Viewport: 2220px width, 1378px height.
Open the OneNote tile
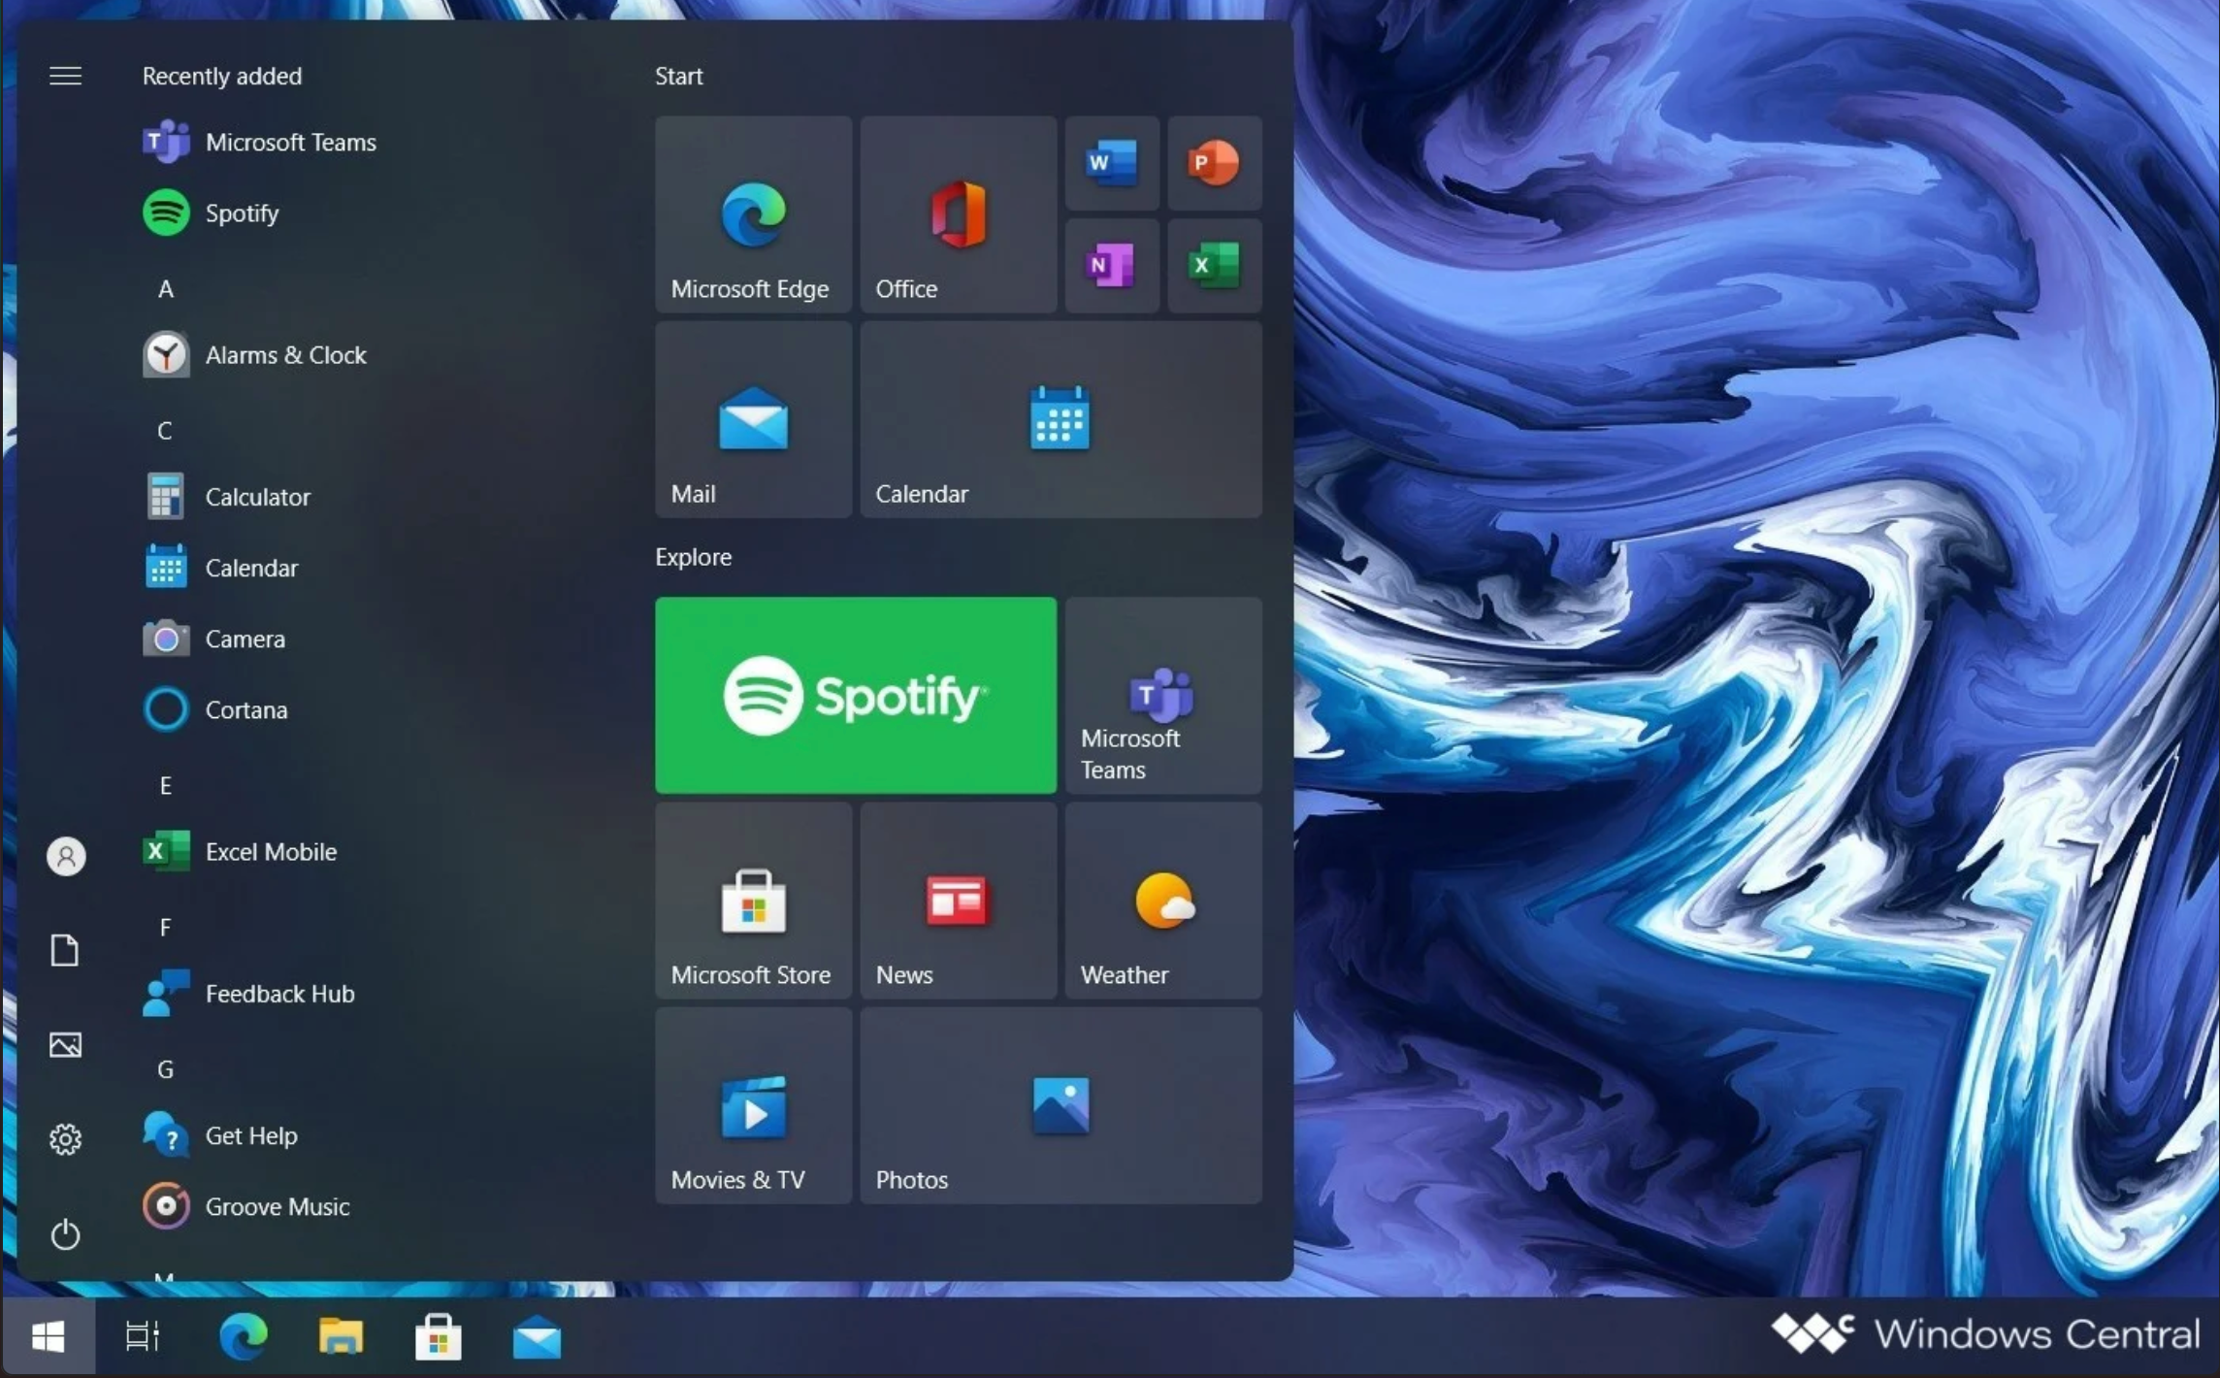pos(1112,265)
